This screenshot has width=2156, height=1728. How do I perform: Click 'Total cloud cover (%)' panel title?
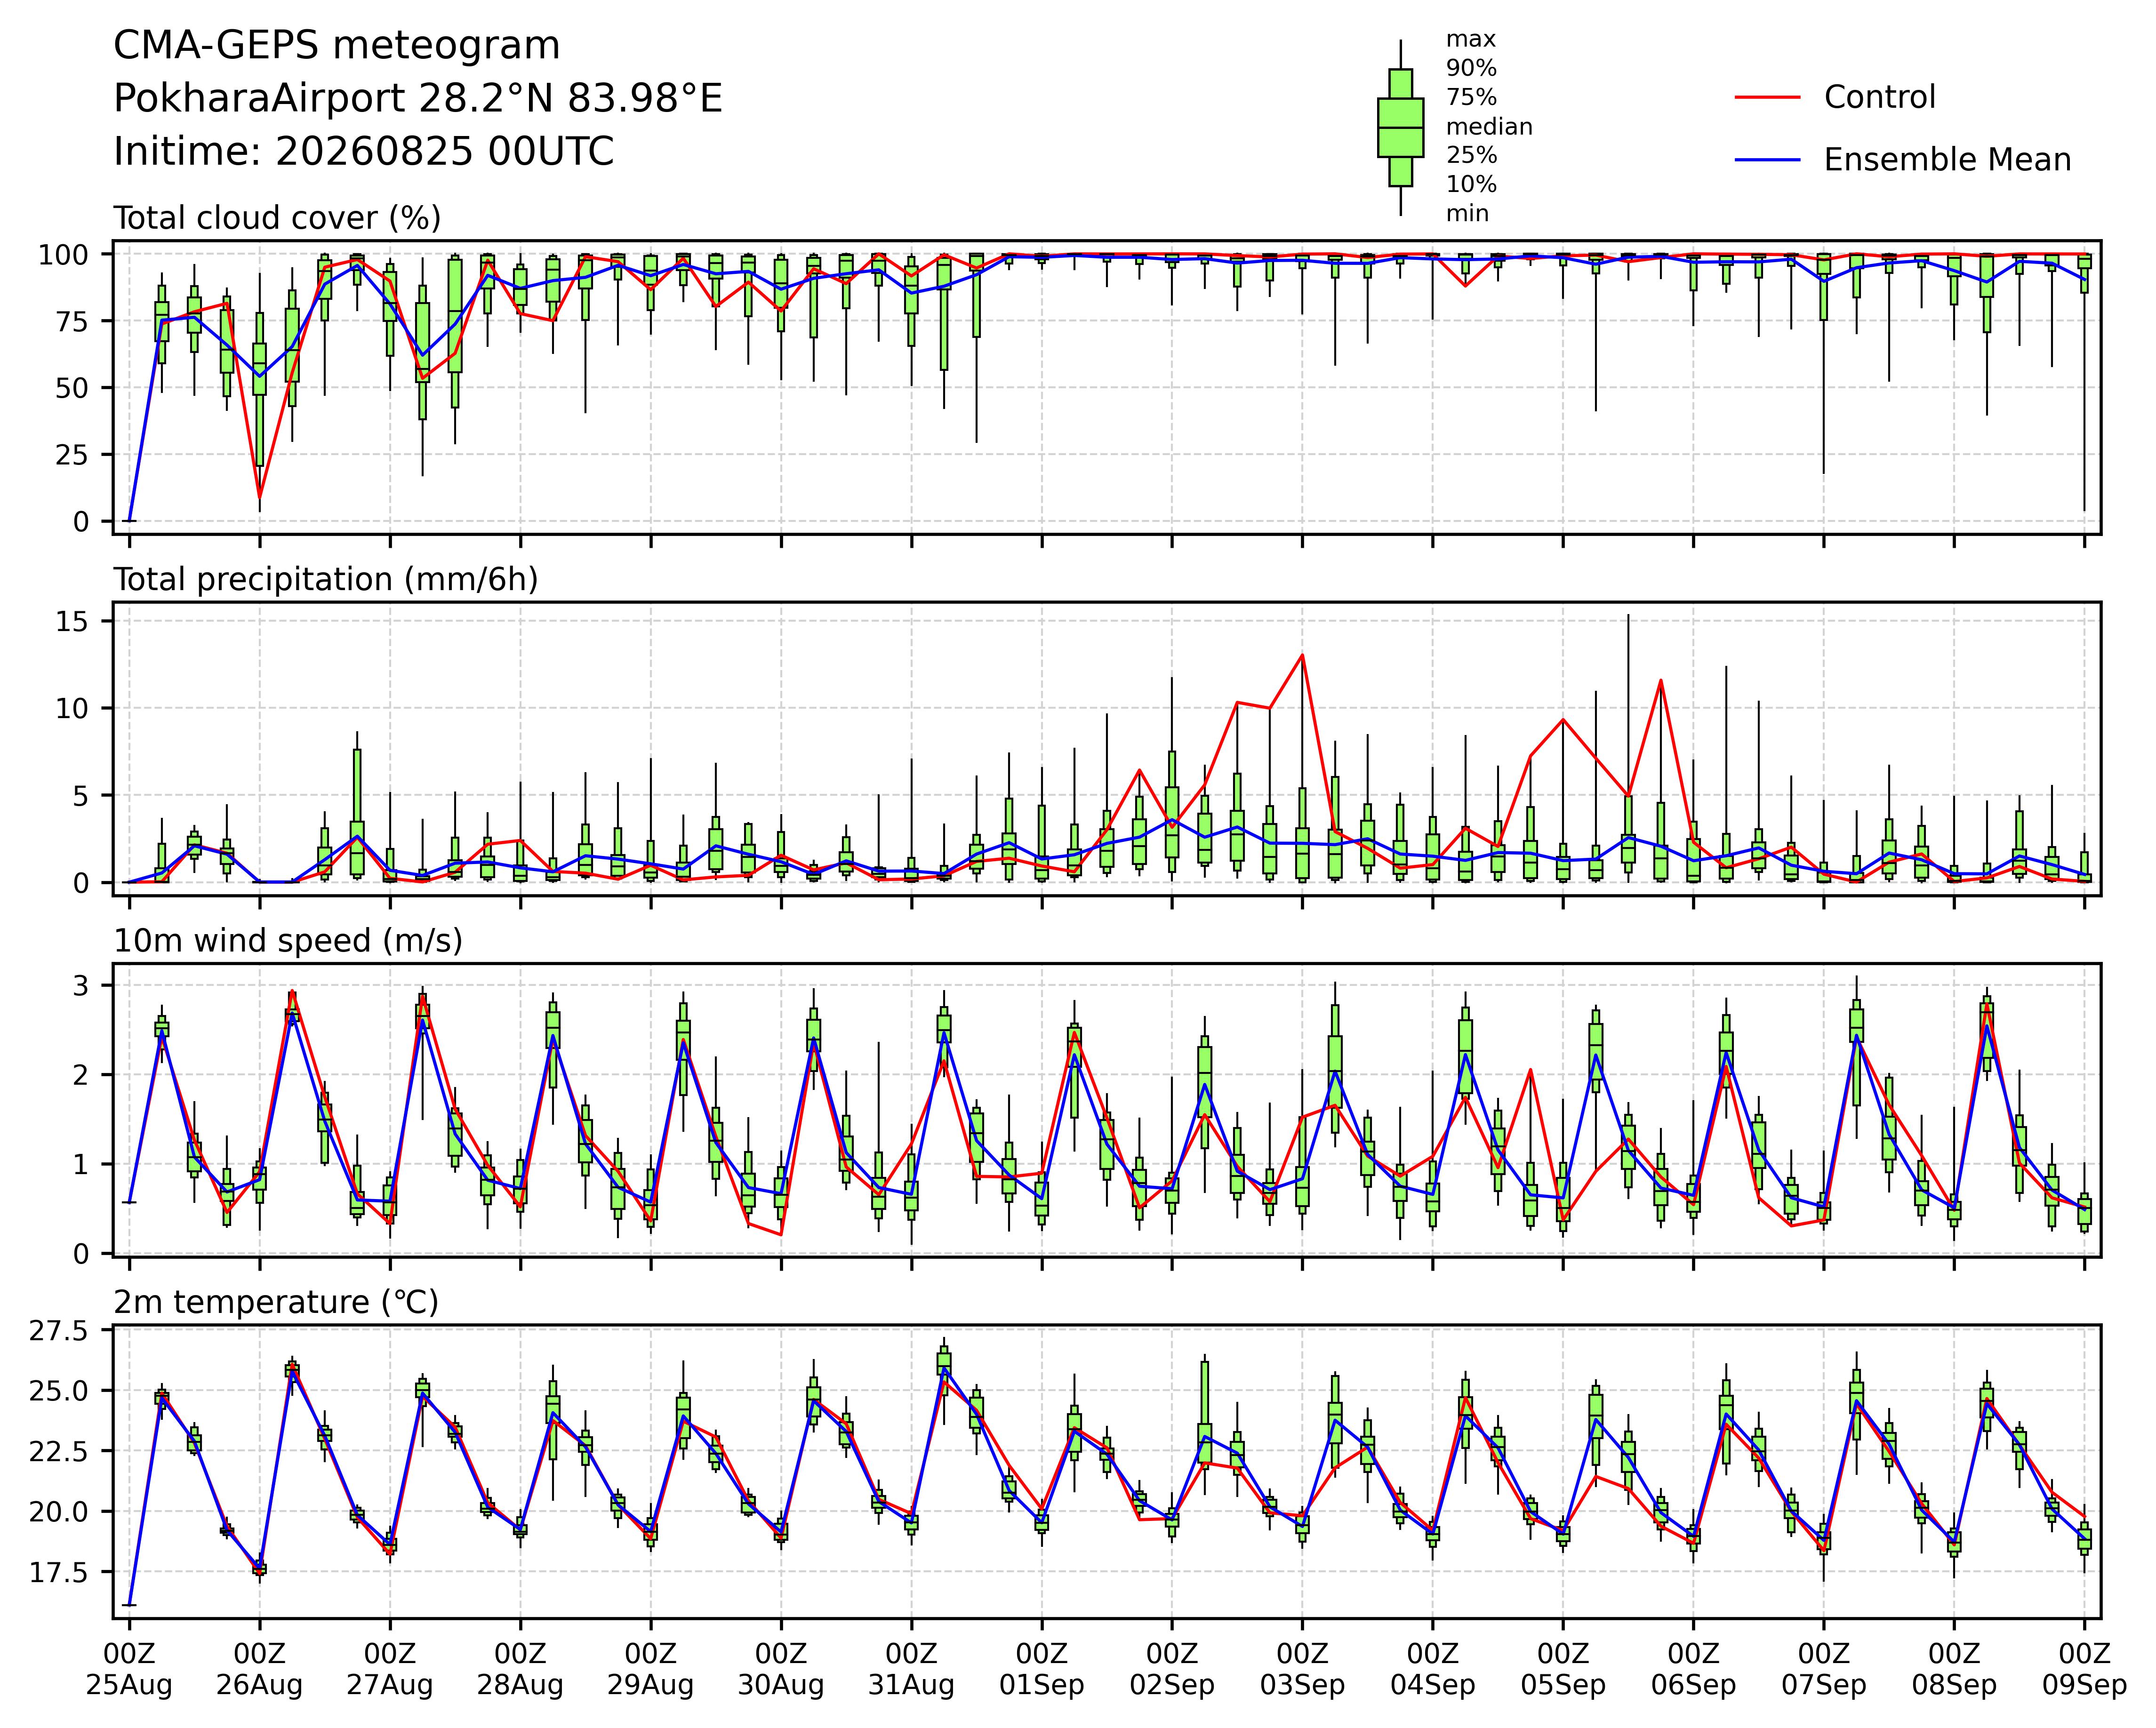pyautogui.click(x=277, y=218)
